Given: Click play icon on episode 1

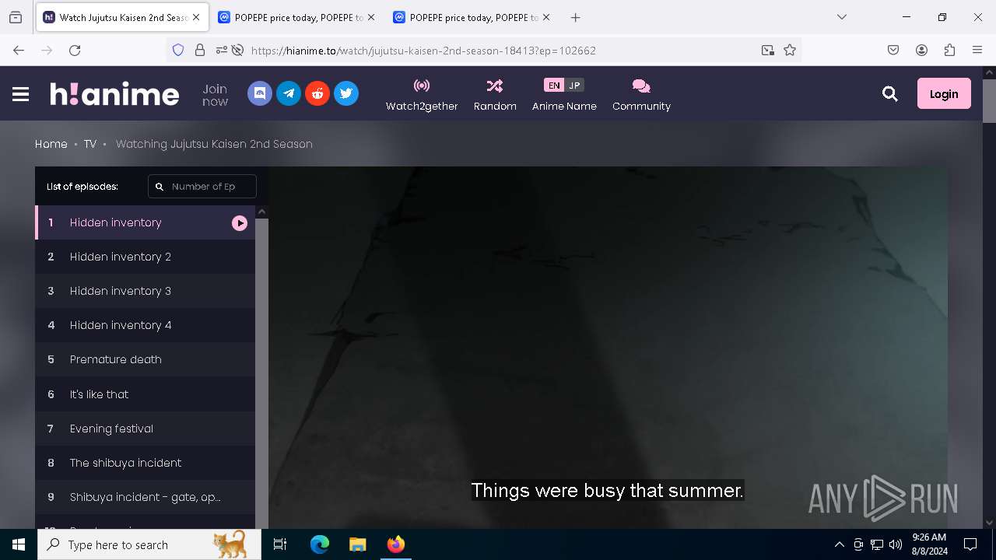Looking at the screenshot, I should (x=240, y=223).
